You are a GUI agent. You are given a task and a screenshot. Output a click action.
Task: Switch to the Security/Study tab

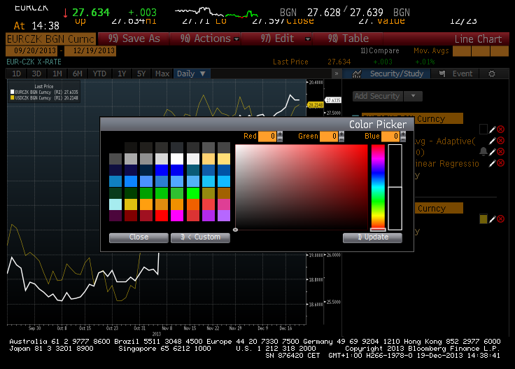coord(387,74)
